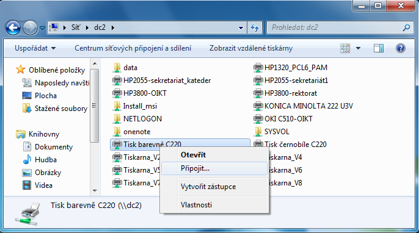Screen dimensions: 419x233
Task: Select the HP2055-sekretariát1 printer icon
Action: click(x=258, y=81)
